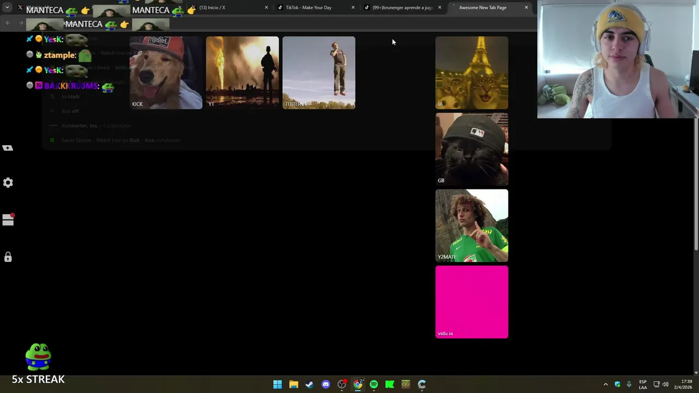Click the lock icon in left sidebar
The height and width of the screenshot is (393, 699).
tap(8, 257)
